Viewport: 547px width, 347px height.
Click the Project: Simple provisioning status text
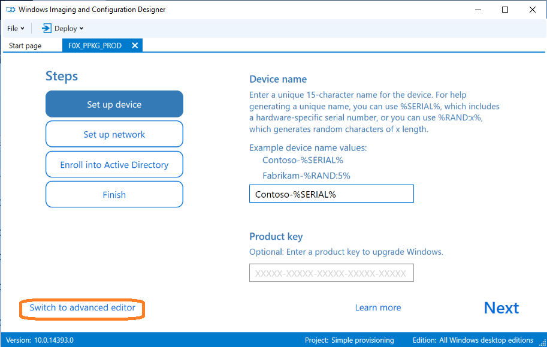(x=349, y=340)
